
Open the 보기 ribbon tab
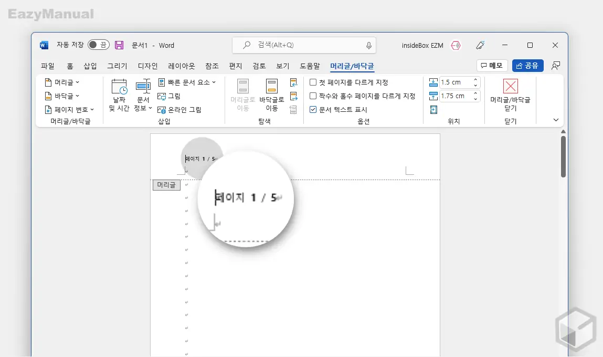(283, 66)
